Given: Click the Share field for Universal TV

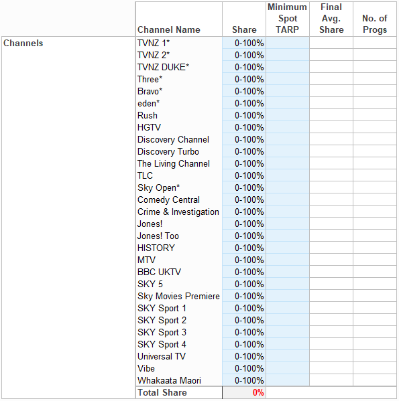Looking at the screenshot, I should (x=244, y=356).
